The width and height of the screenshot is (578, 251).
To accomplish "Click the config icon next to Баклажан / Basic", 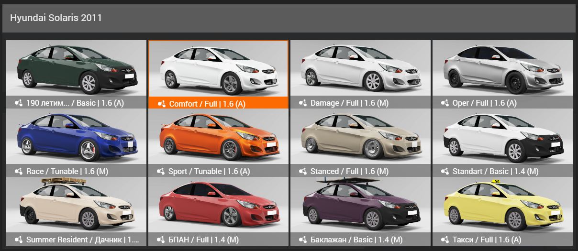I will point(302,240).
